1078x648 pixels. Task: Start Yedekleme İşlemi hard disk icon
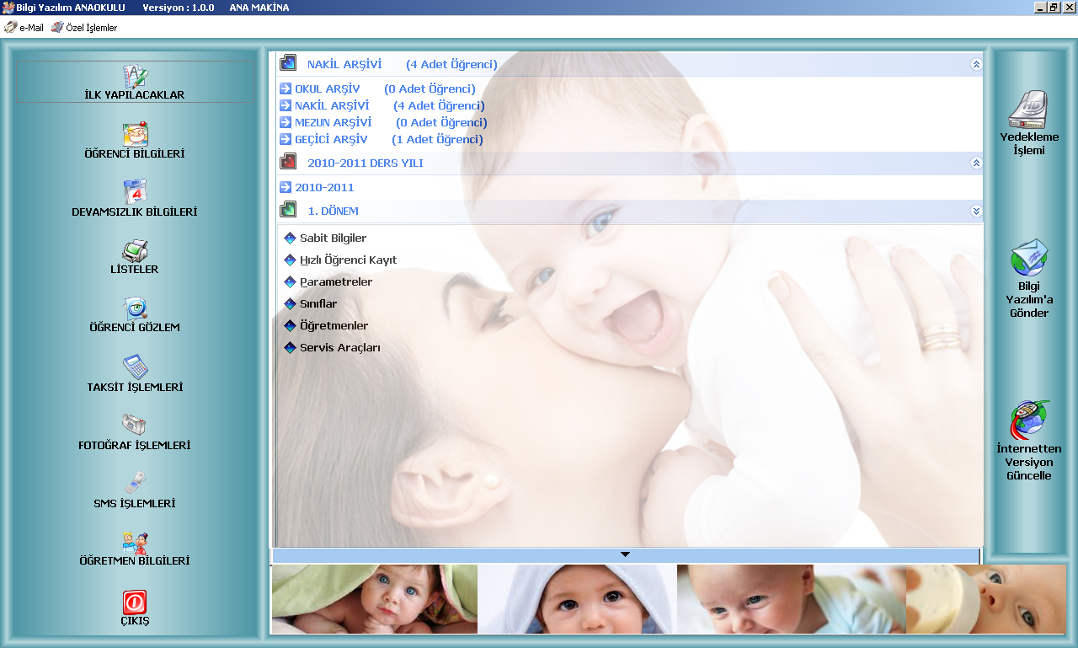pyautogui.click(x=1029, y=110)
